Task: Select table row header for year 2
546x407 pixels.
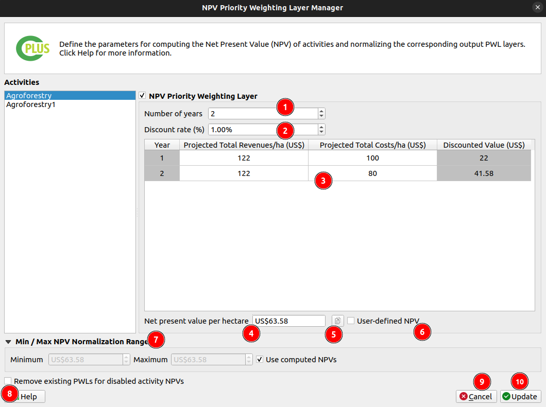Action: point(162,173)
